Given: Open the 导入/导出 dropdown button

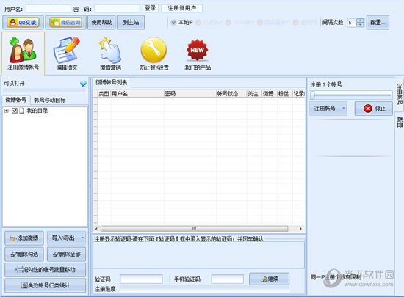Looking at the screenshot, I should [x=66, y=238].
